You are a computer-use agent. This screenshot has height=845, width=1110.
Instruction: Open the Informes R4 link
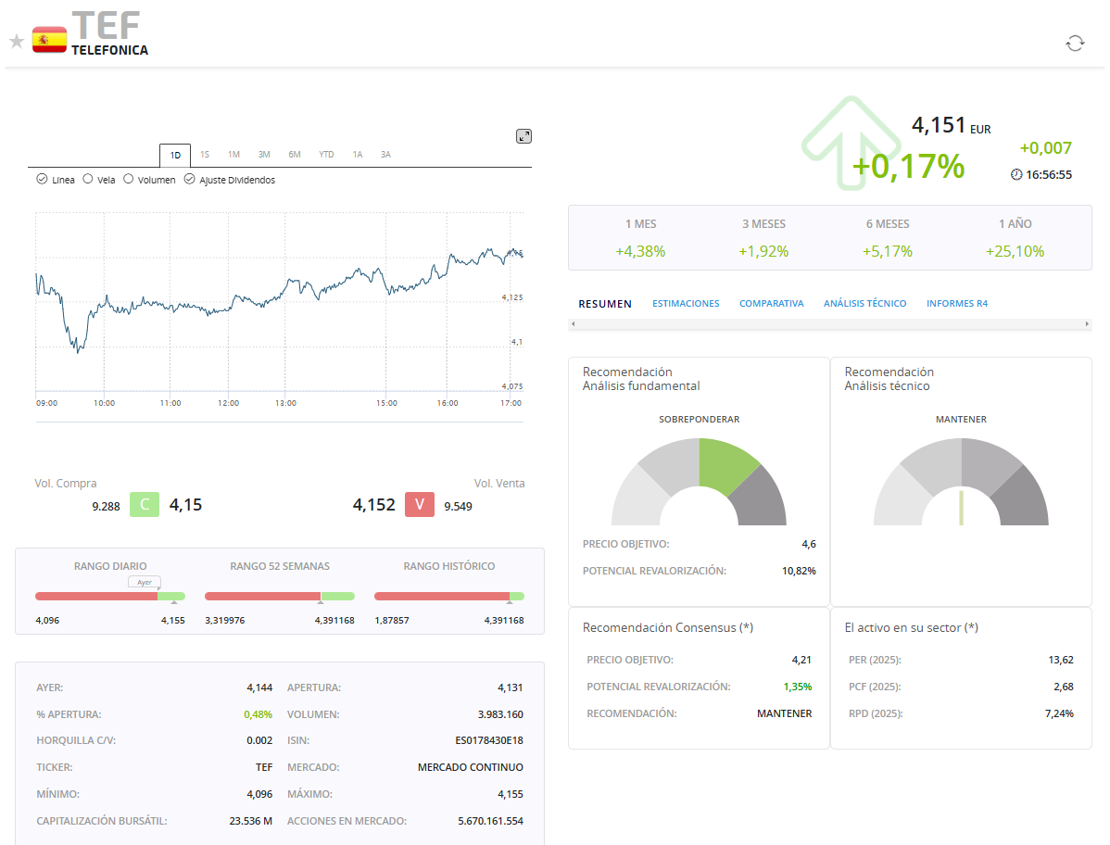(956, 304)
